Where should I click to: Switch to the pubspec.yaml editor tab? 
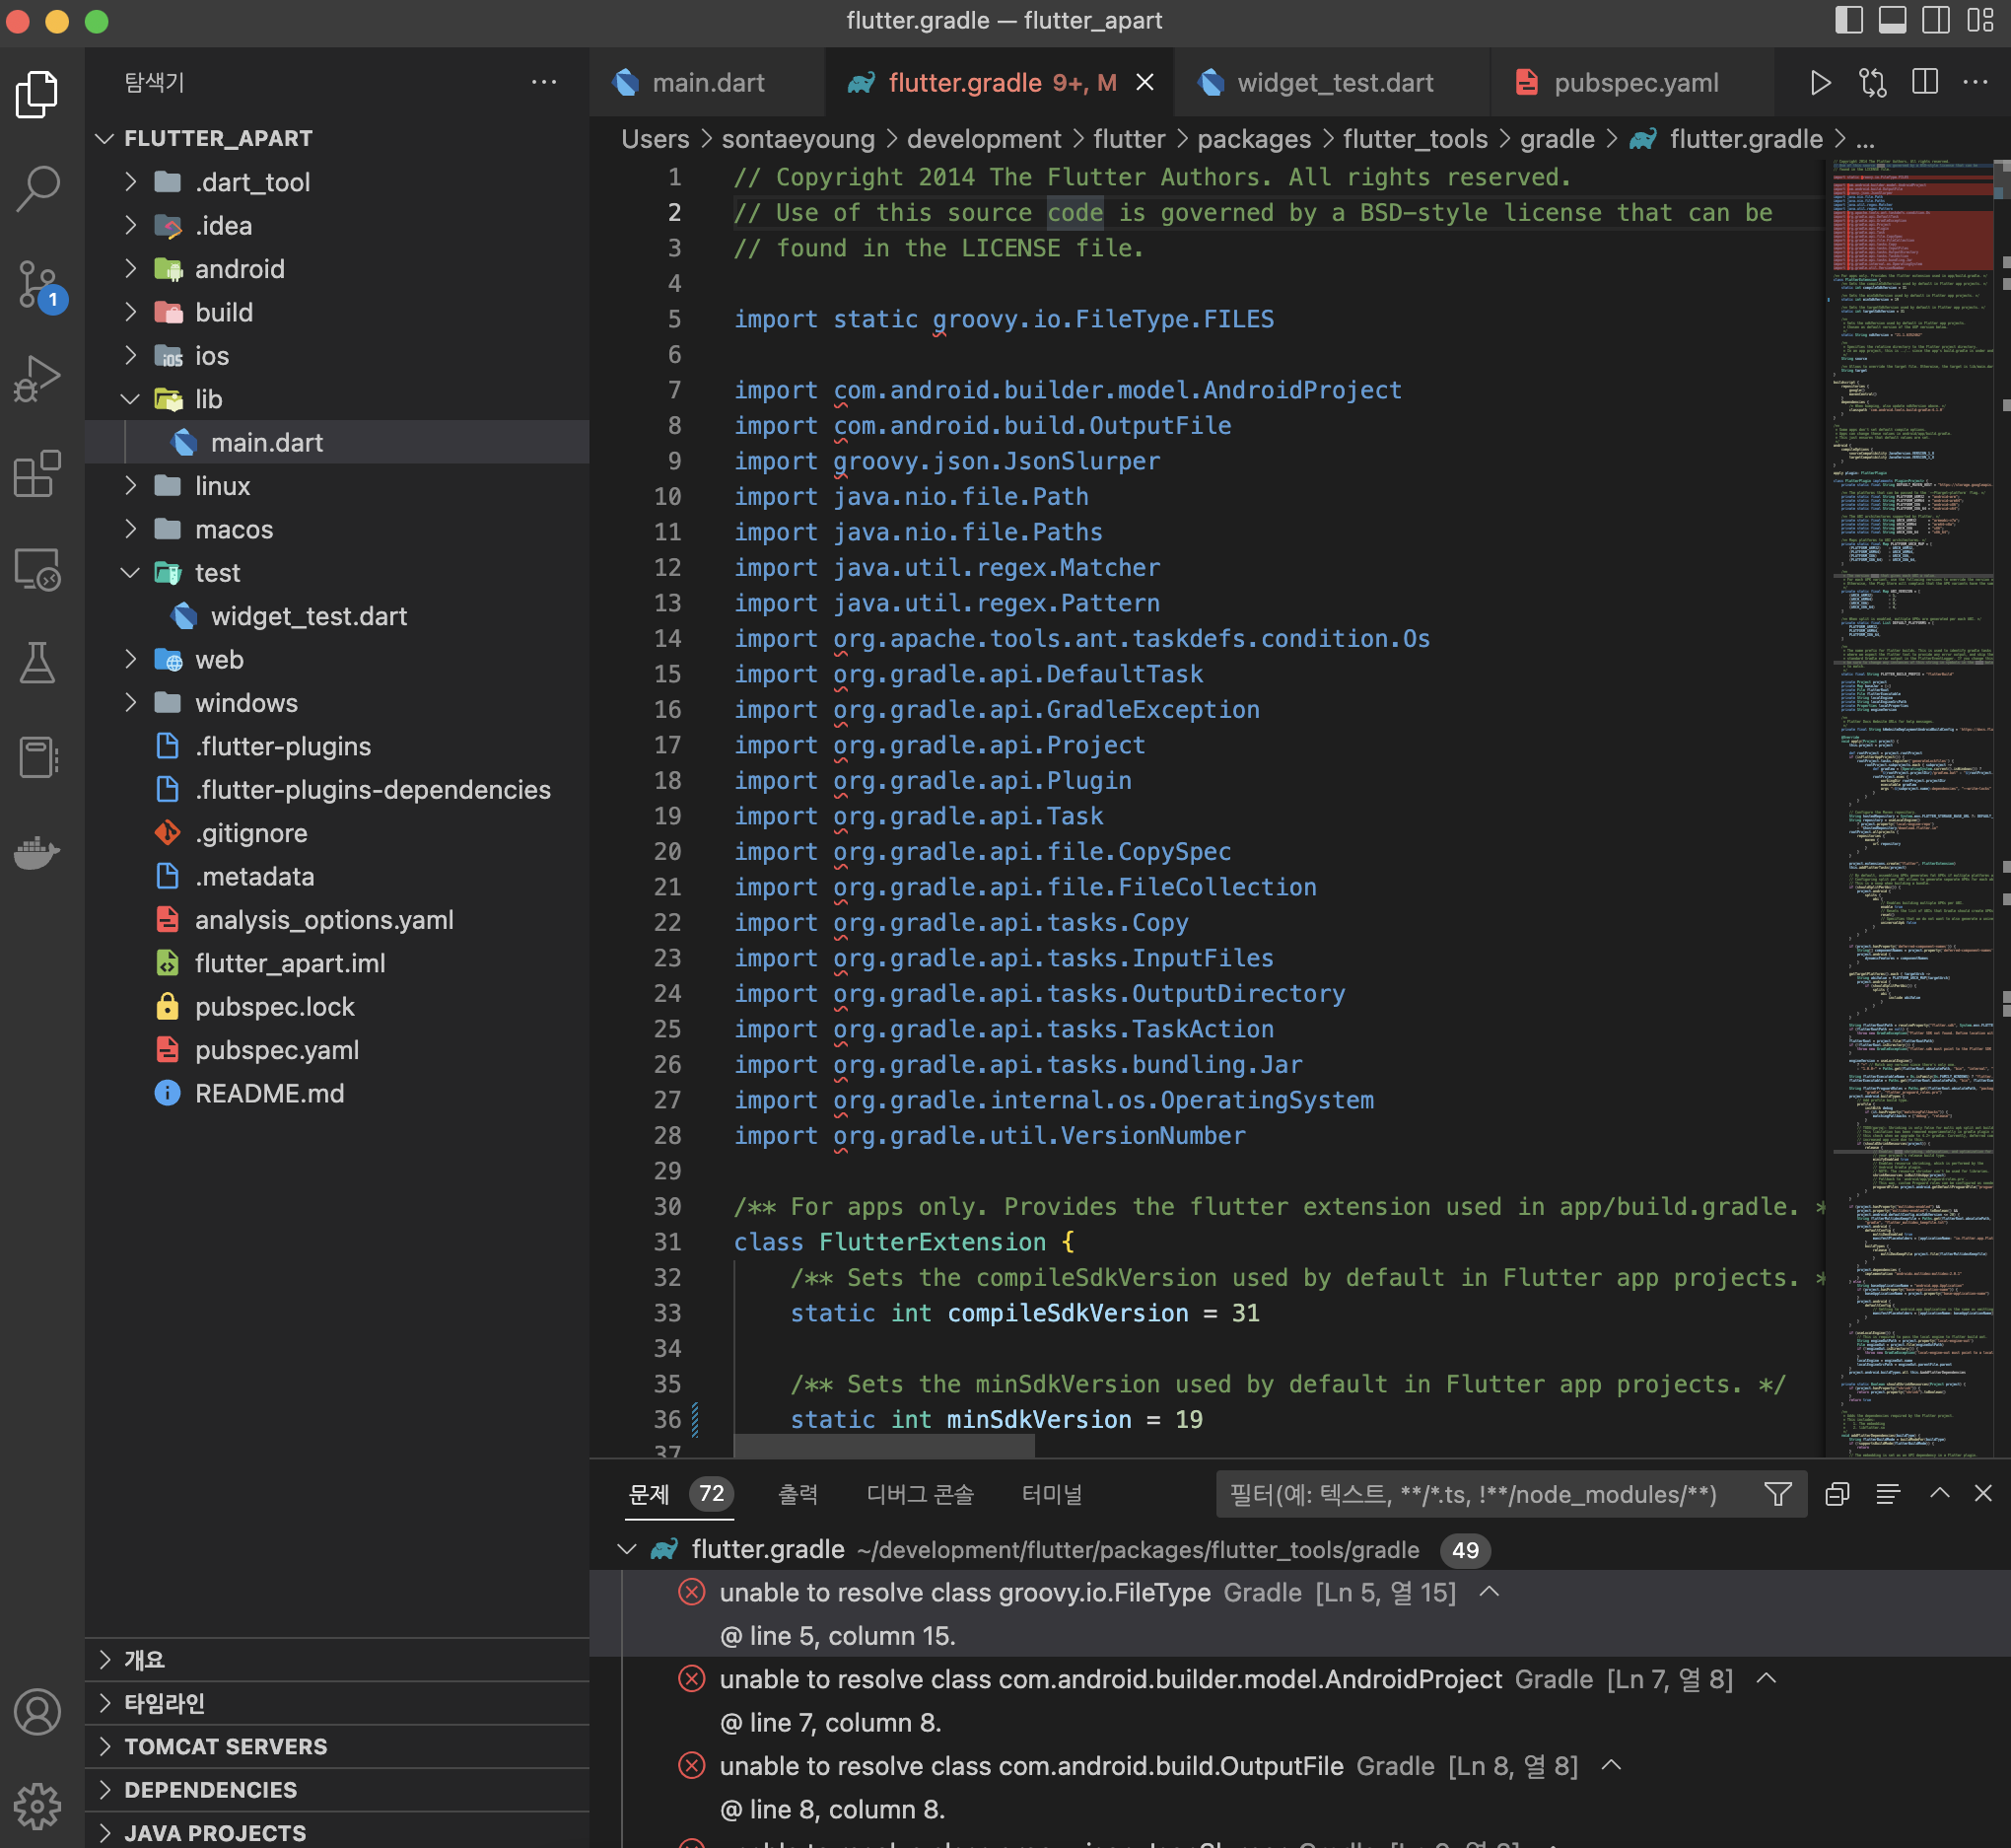pyautogui.click(x=1633, y=83)
